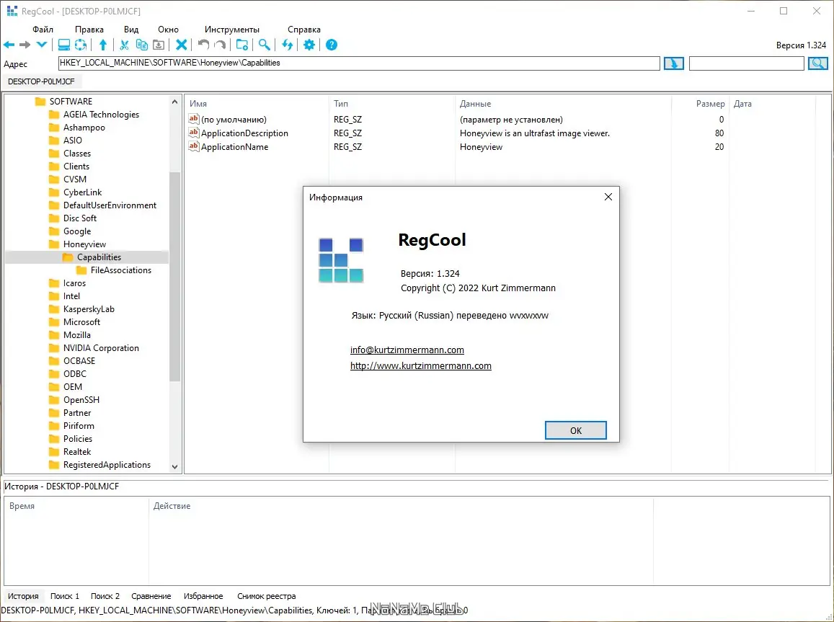Click tree scrollbar up arrow
834x622 pixels.
pos(174,101)
